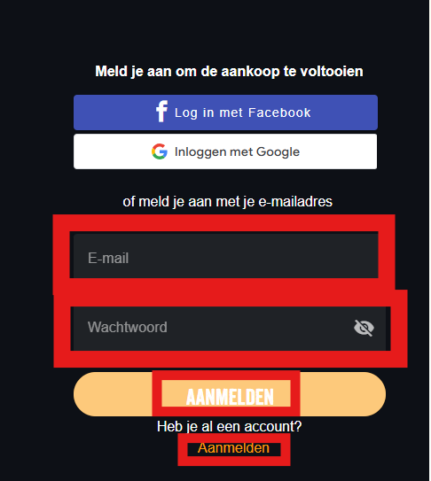Screen dimensions: 431x481
Task: Click the white strip along the right edge
Action: point(430,241)
